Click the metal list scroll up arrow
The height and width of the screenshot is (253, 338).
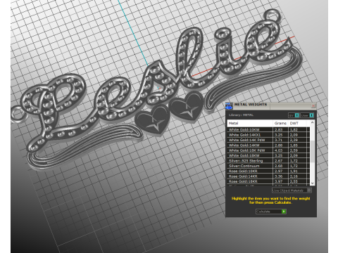pos(312,122)
